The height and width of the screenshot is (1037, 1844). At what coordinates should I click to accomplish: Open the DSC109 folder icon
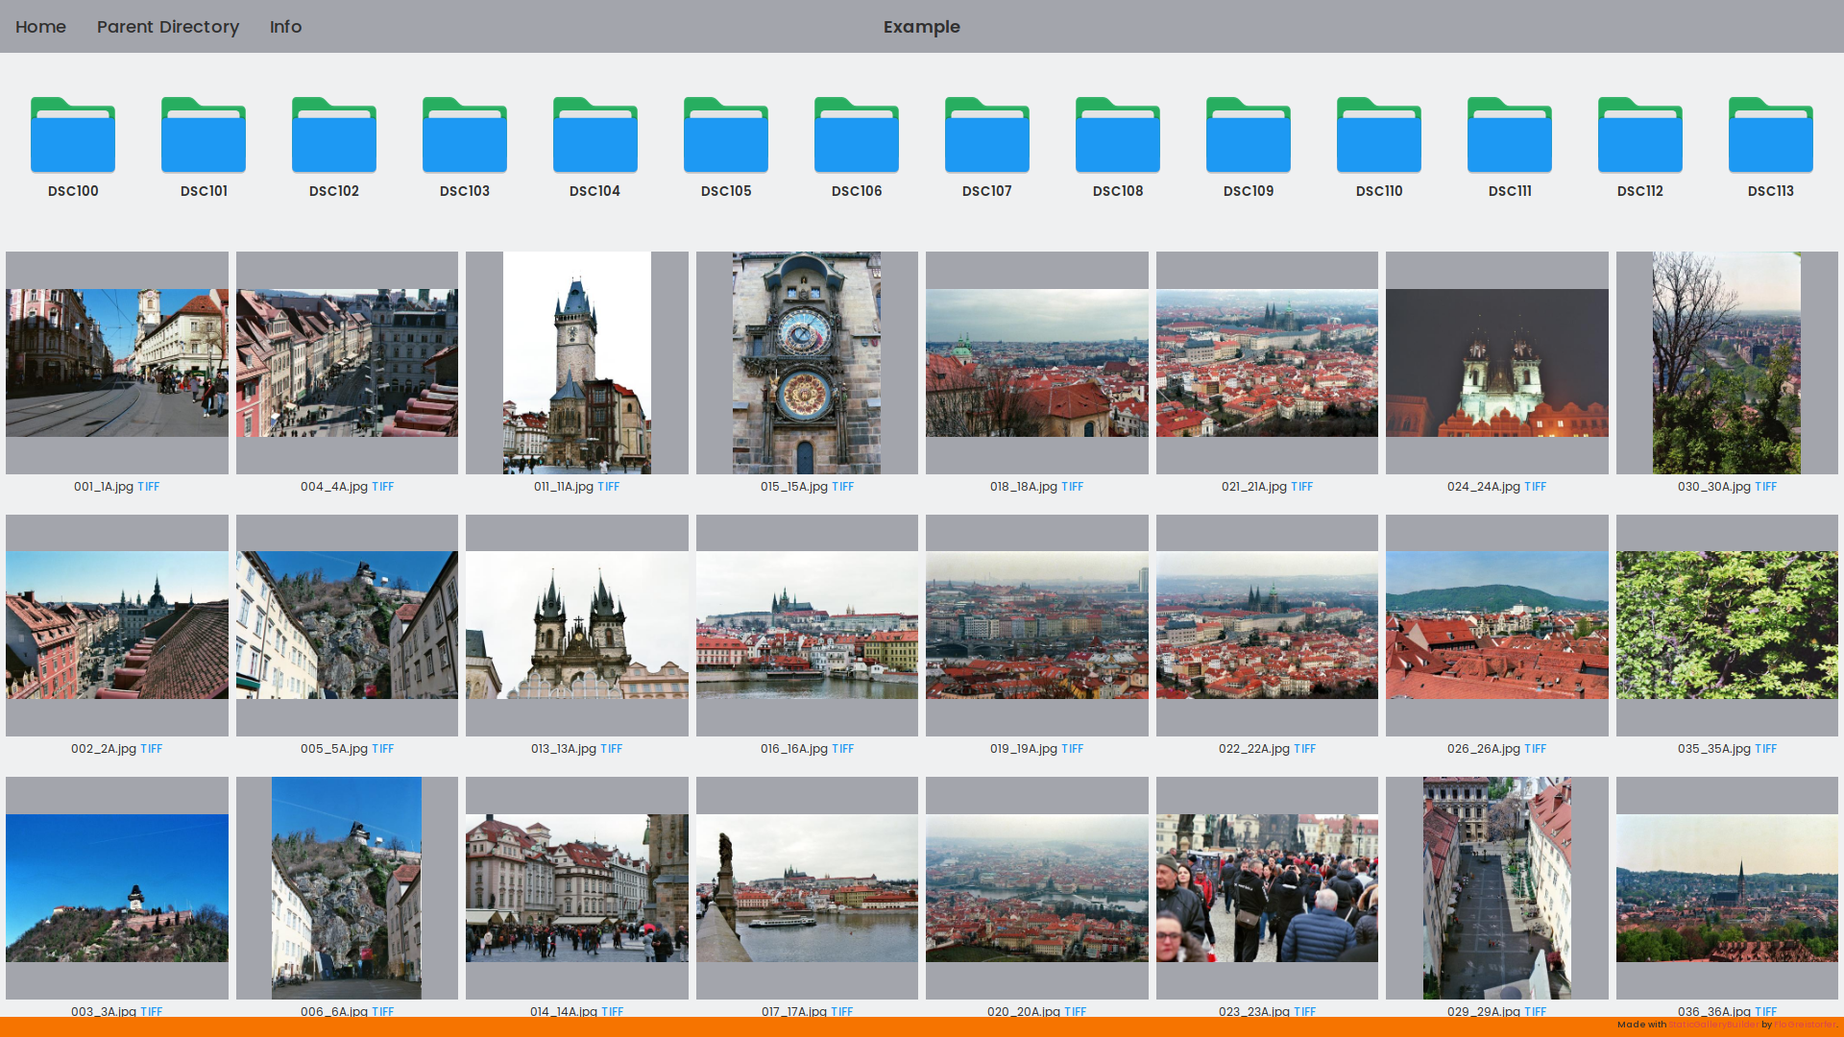(x=1249, y=135)
